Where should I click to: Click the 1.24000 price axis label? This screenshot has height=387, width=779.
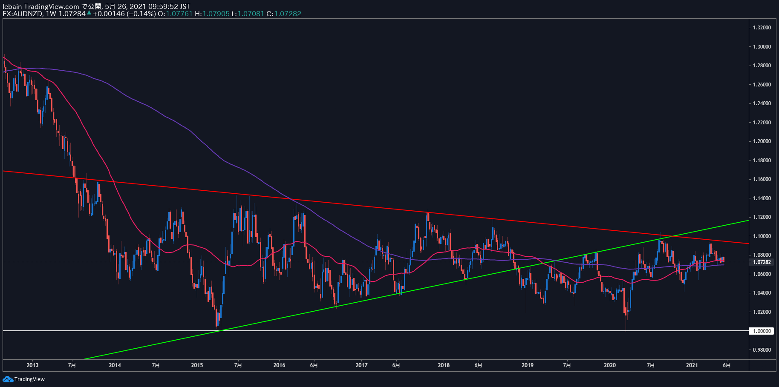click(762, 103)
